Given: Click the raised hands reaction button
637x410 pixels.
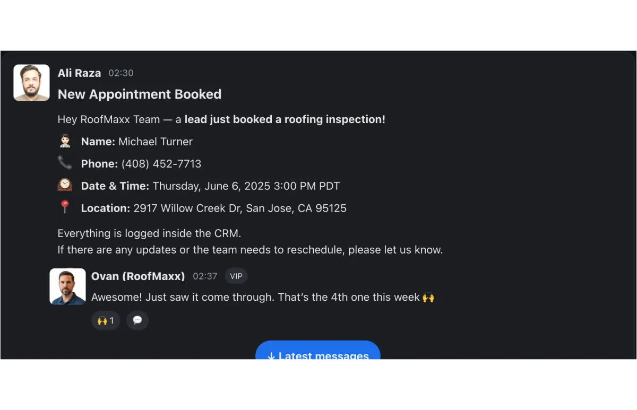Looking at the screenshot, I should (106, 320).
